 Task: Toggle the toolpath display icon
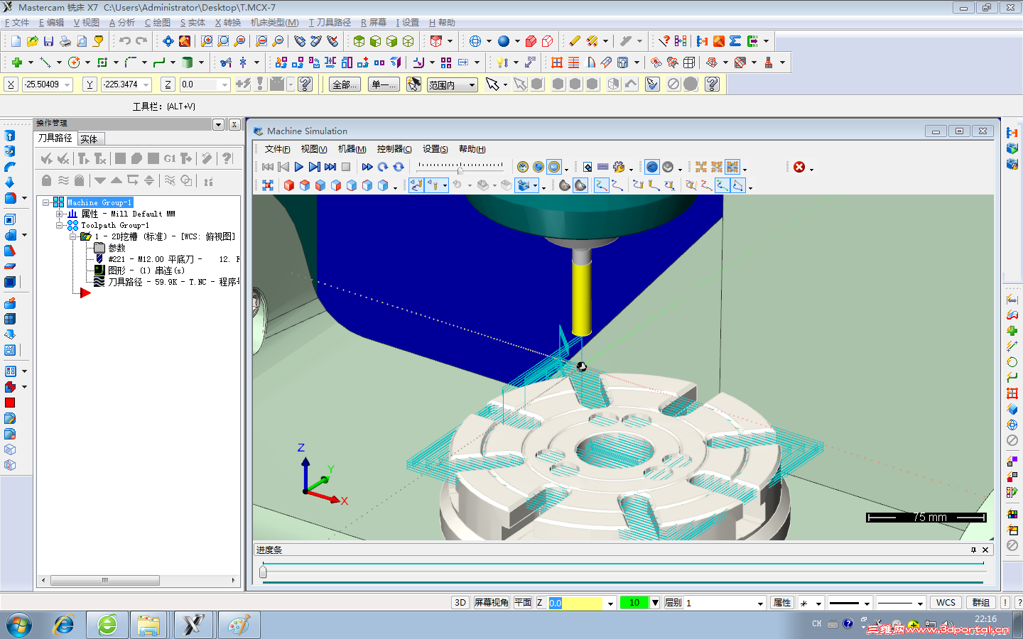[x=417, y=185]
